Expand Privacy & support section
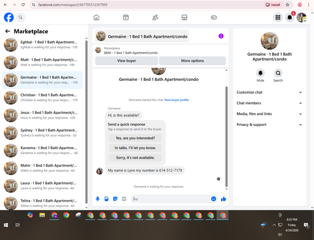This screenshot has width=314, height=240. tap(269, 125)
